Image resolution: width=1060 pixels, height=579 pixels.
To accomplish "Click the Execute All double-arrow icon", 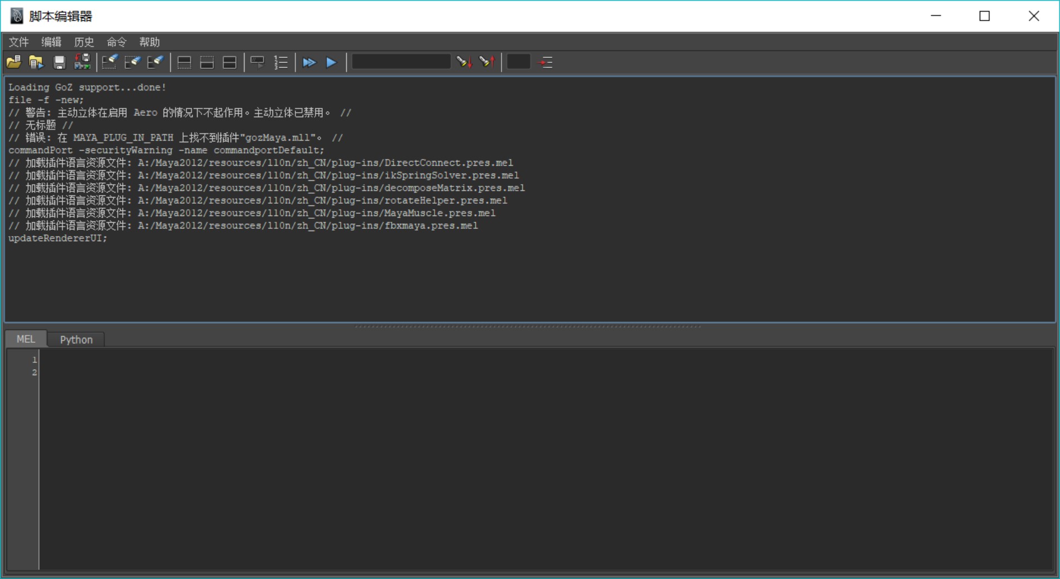I will pyautogui.click(x=309, y=62).
